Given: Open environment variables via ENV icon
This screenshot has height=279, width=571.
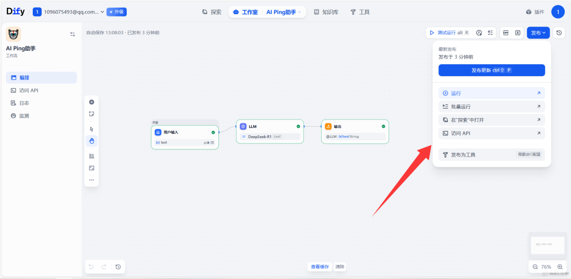Looking at the screenshot, I should click(506, 32).
